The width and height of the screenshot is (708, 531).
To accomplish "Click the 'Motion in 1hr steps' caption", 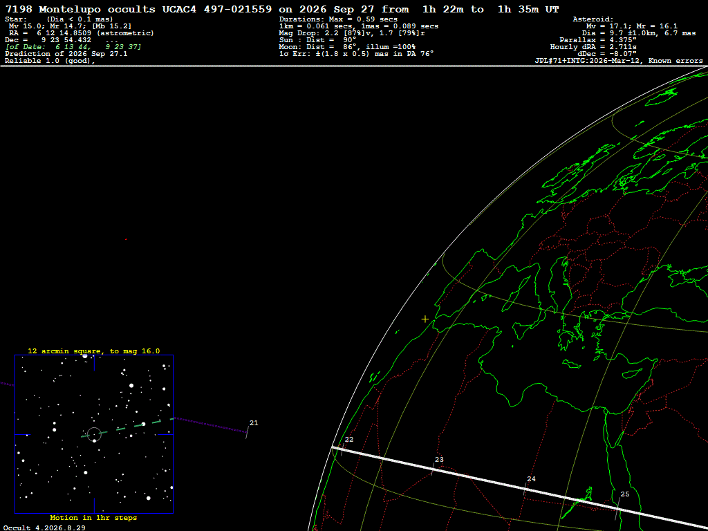I will (93, 517).
